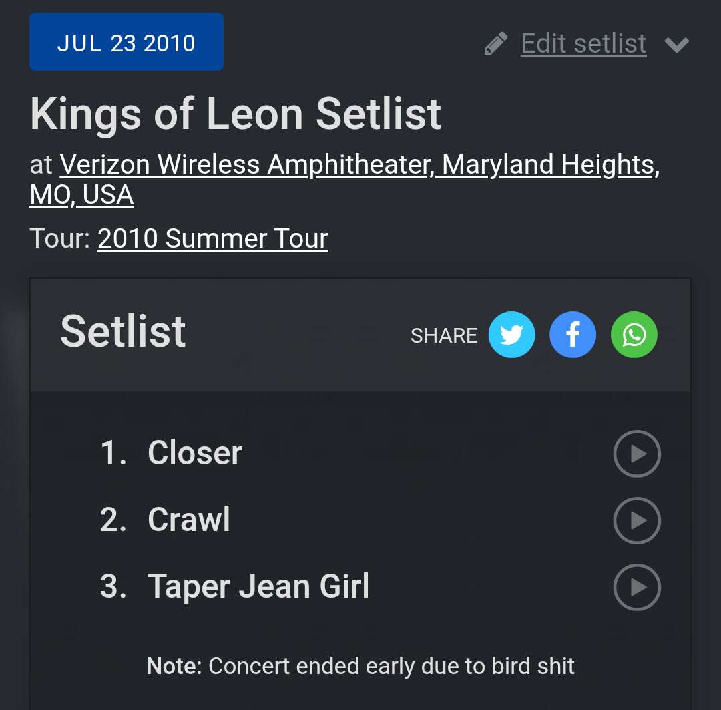This screenshot has height=710, width=721.
Task: Click the concert ended early note
Action: pyautogui.click(x=360, y=666)
